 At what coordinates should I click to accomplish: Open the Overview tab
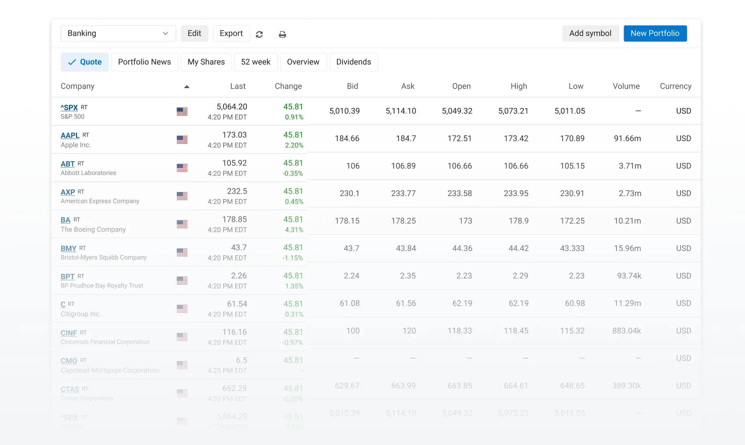point(303,62)
